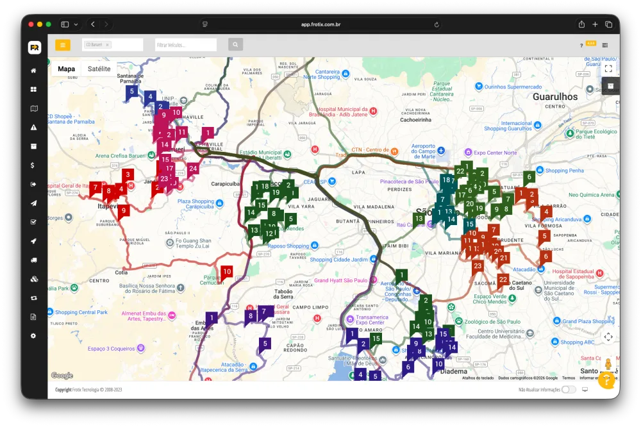Select the folded map icon in sidebar
Image resolution: width=641 pixels, height=427 pixels.
(34, 108)
